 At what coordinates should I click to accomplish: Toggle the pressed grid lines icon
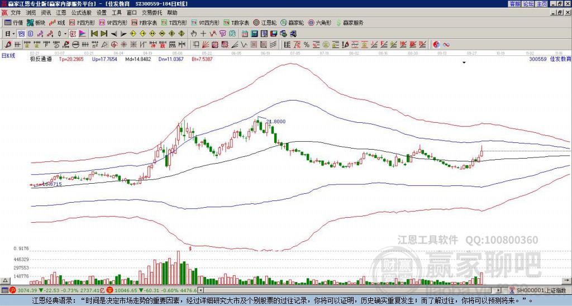click(17, 45)
